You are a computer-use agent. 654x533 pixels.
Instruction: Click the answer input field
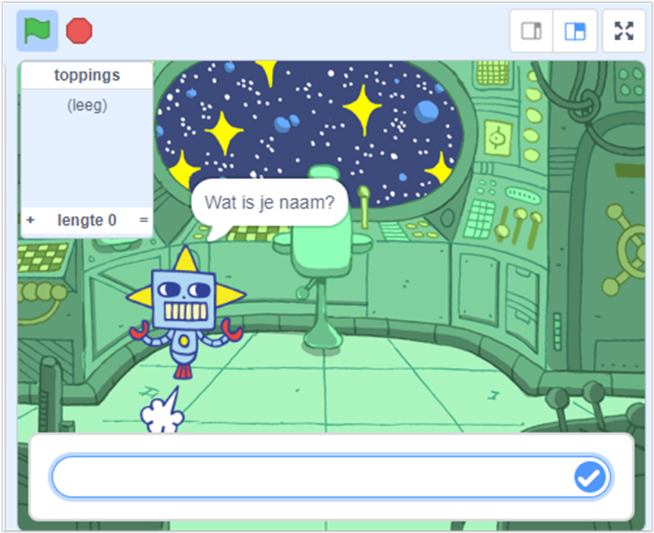[x=331, y=477]
